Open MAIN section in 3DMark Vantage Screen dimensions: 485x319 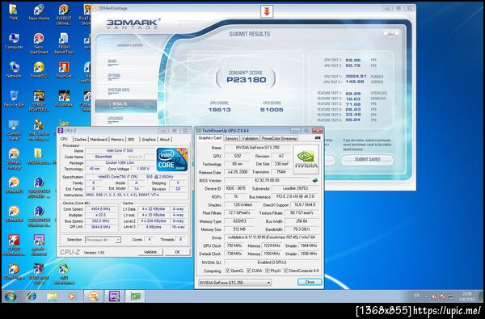coord(112,61)
